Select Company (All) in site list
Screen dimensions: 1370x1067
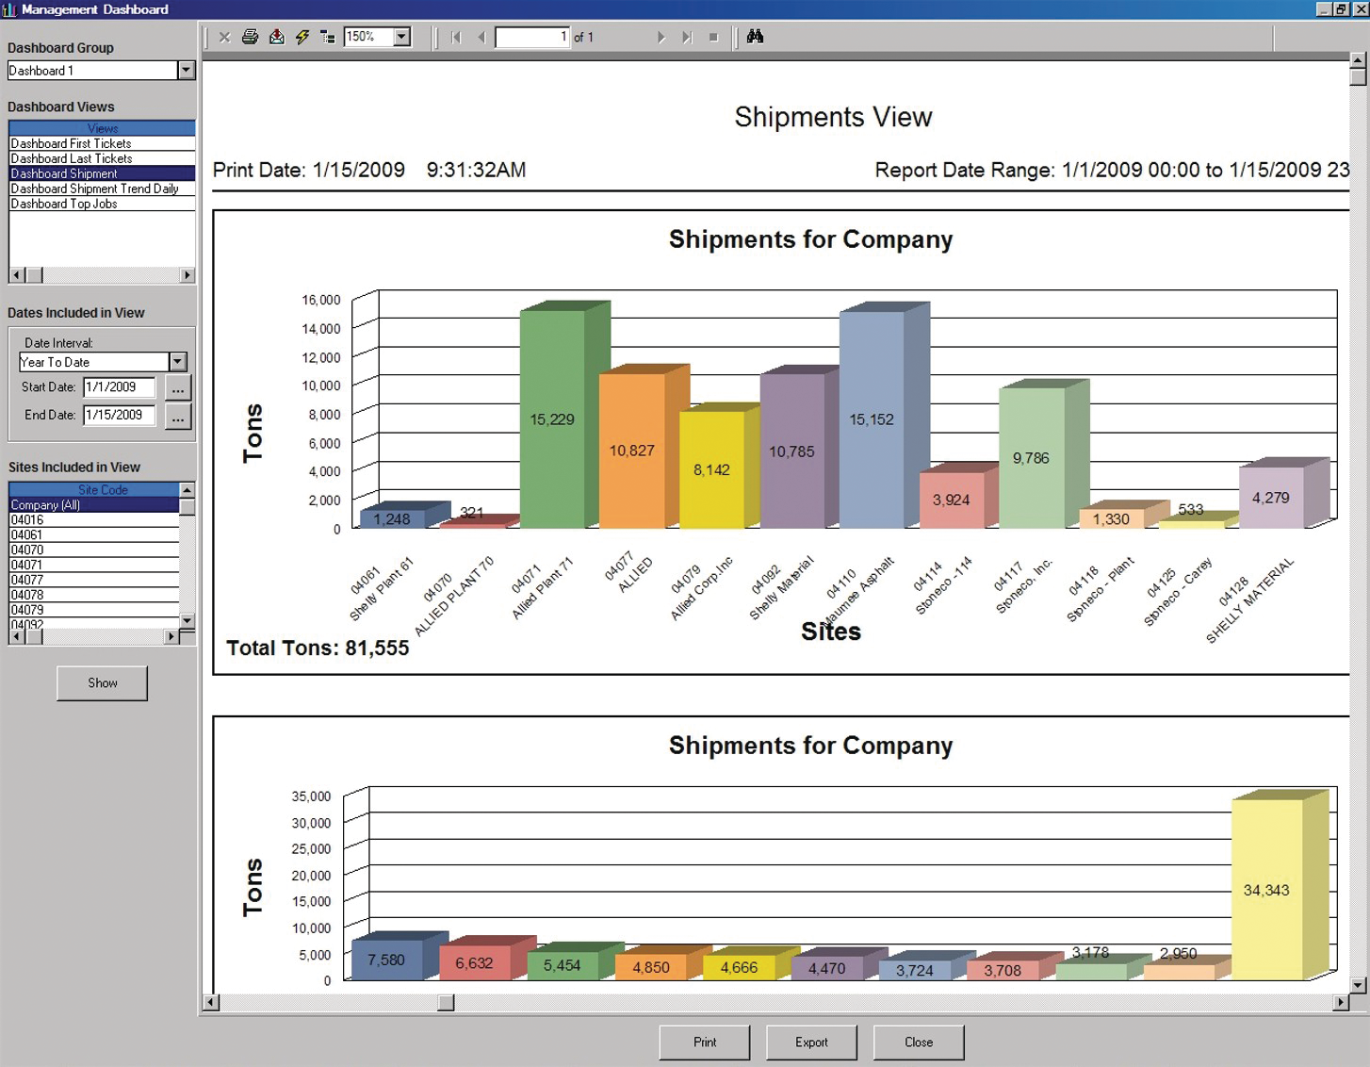tap(94, 505)
